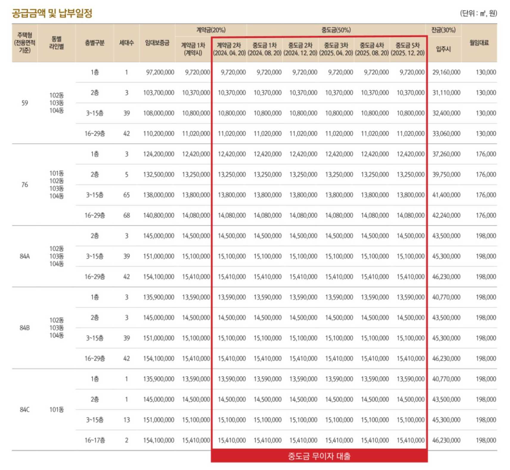
Task: Click the 입주시 header
Action: tap(444, 49)
